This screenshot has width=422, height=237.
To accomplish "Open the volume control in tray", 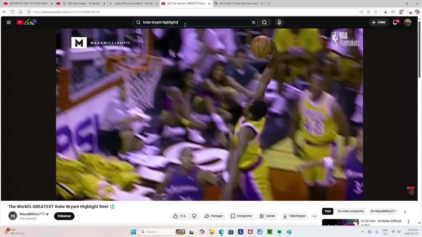I will 399,232.
